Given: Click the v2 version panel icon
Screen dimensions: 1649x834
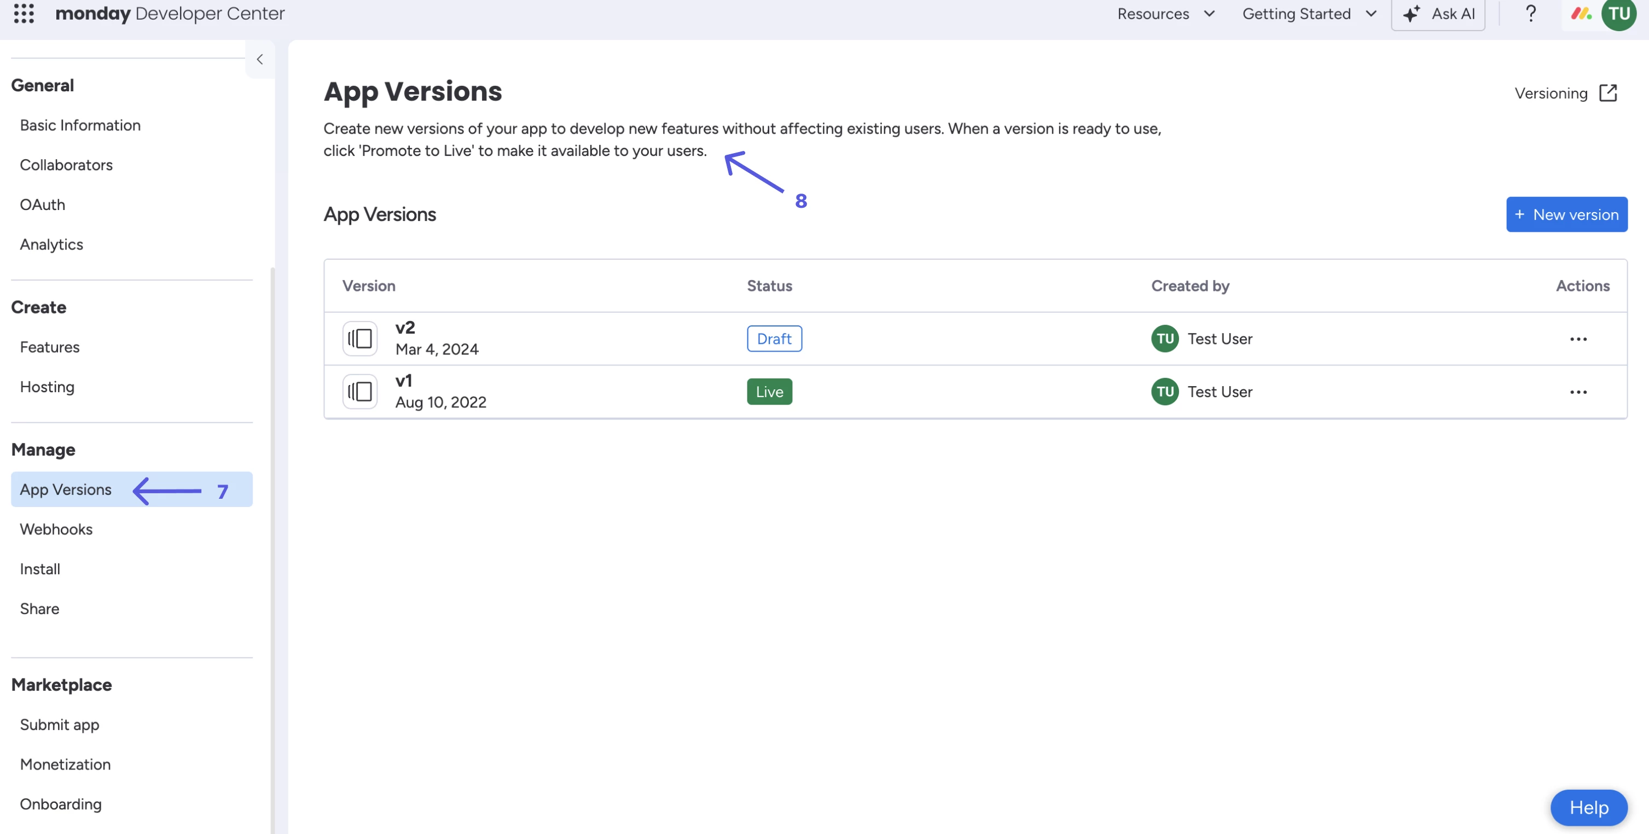Looking at the screenshot, I should click(x=360, y=339).
